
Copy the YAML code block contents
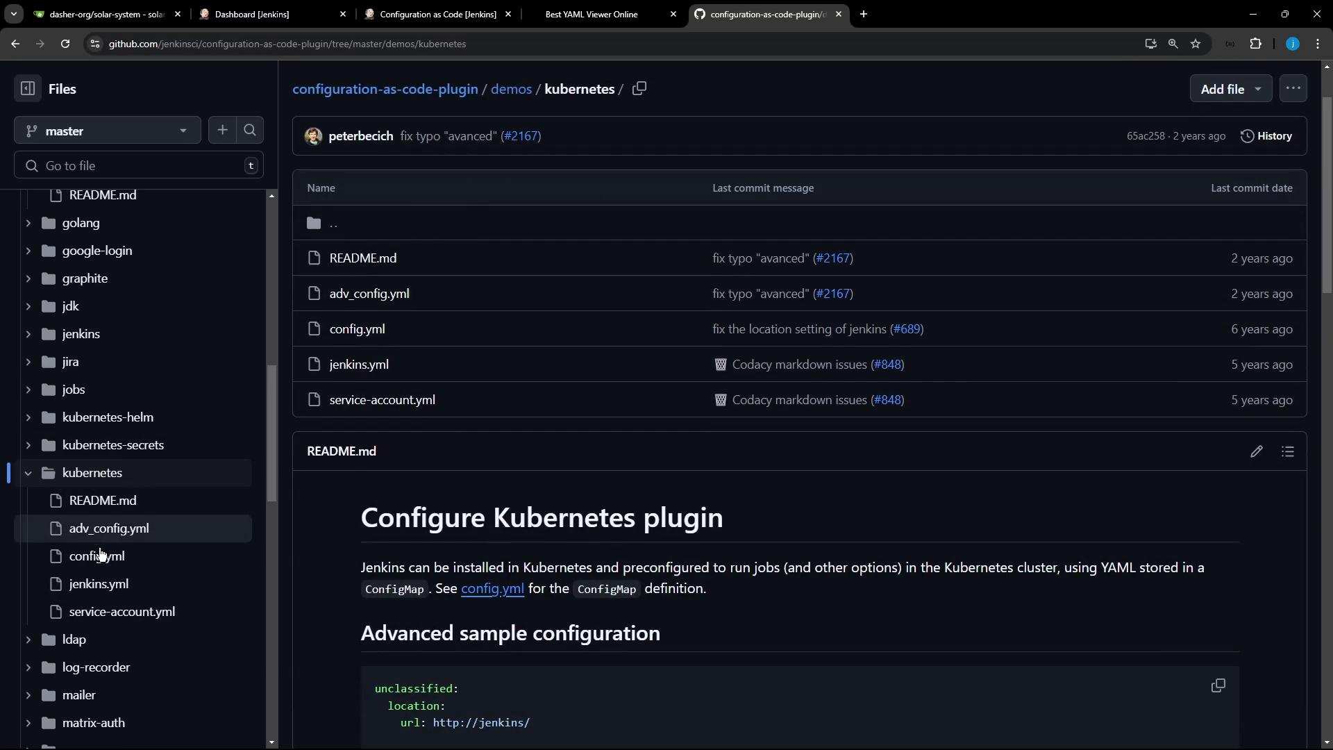(x=1218, y=686)
